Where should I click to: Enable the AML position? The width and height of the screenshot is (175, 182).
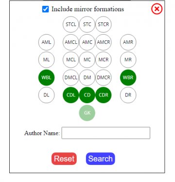[46, 42]
